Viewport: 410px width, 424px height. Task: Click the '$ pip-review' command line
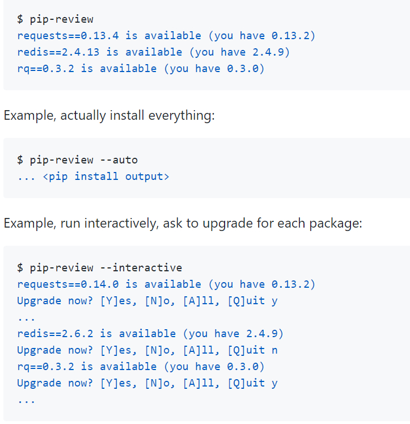tap(55, 19)
